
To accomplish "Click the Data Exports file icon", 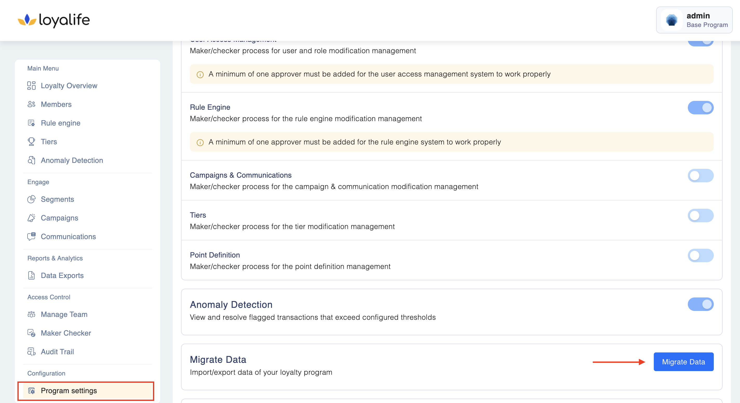I will 31,275.
